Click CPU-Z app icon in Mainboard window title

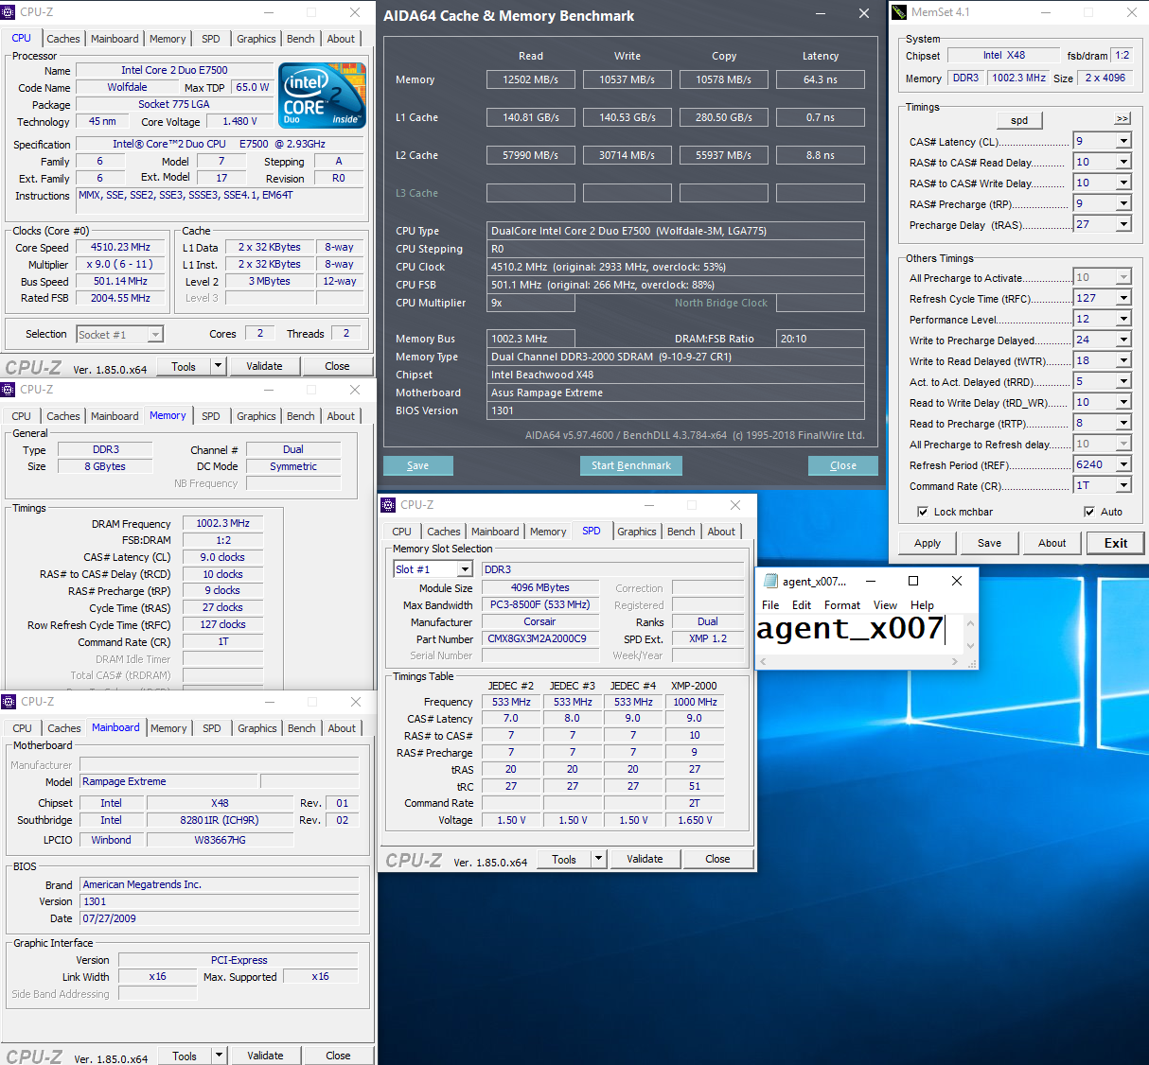click(x=9, y=702)
